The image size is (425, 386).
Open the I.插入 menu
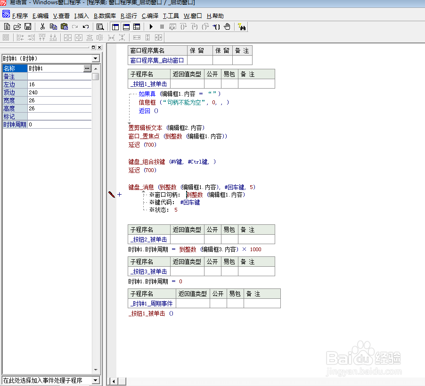[82, 16]
